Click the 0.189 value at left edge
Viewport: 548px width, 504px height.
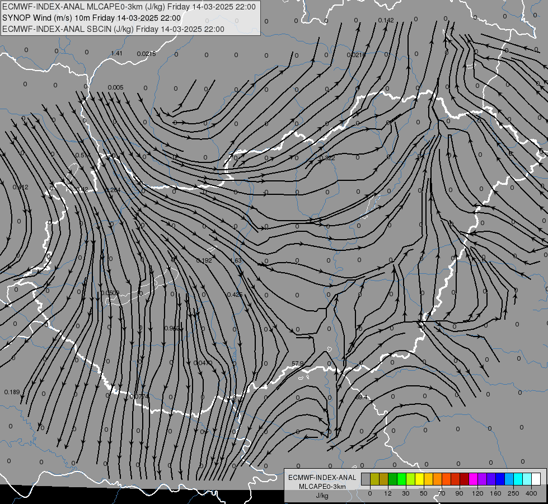pyautogui.click(x=12, y=392)
